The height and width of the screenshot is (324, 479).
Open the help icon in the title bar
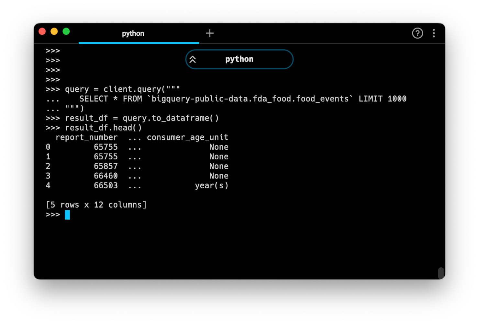[418, 33]
